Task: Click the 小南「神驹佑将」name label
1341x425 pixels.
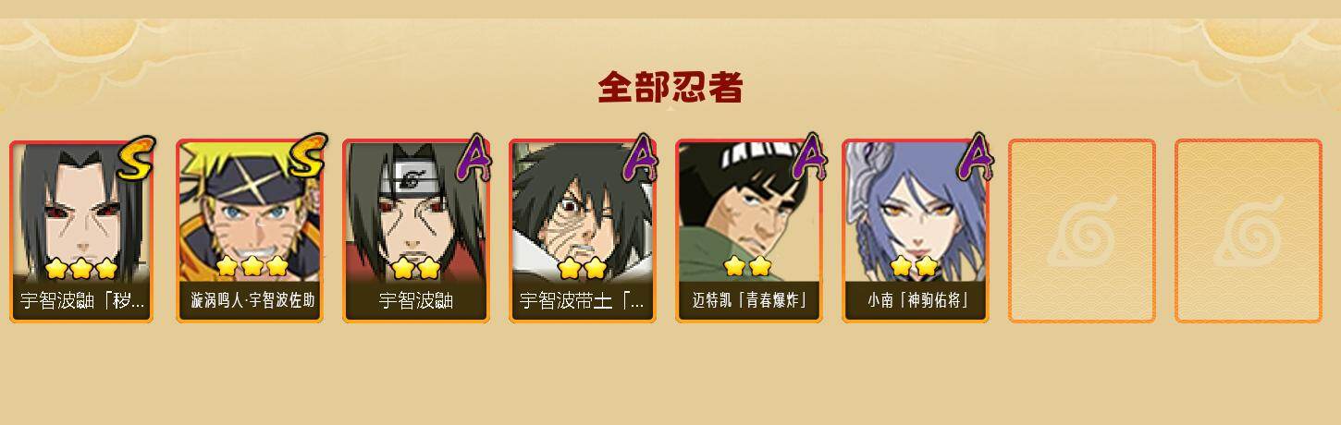Action: point(917,300)
